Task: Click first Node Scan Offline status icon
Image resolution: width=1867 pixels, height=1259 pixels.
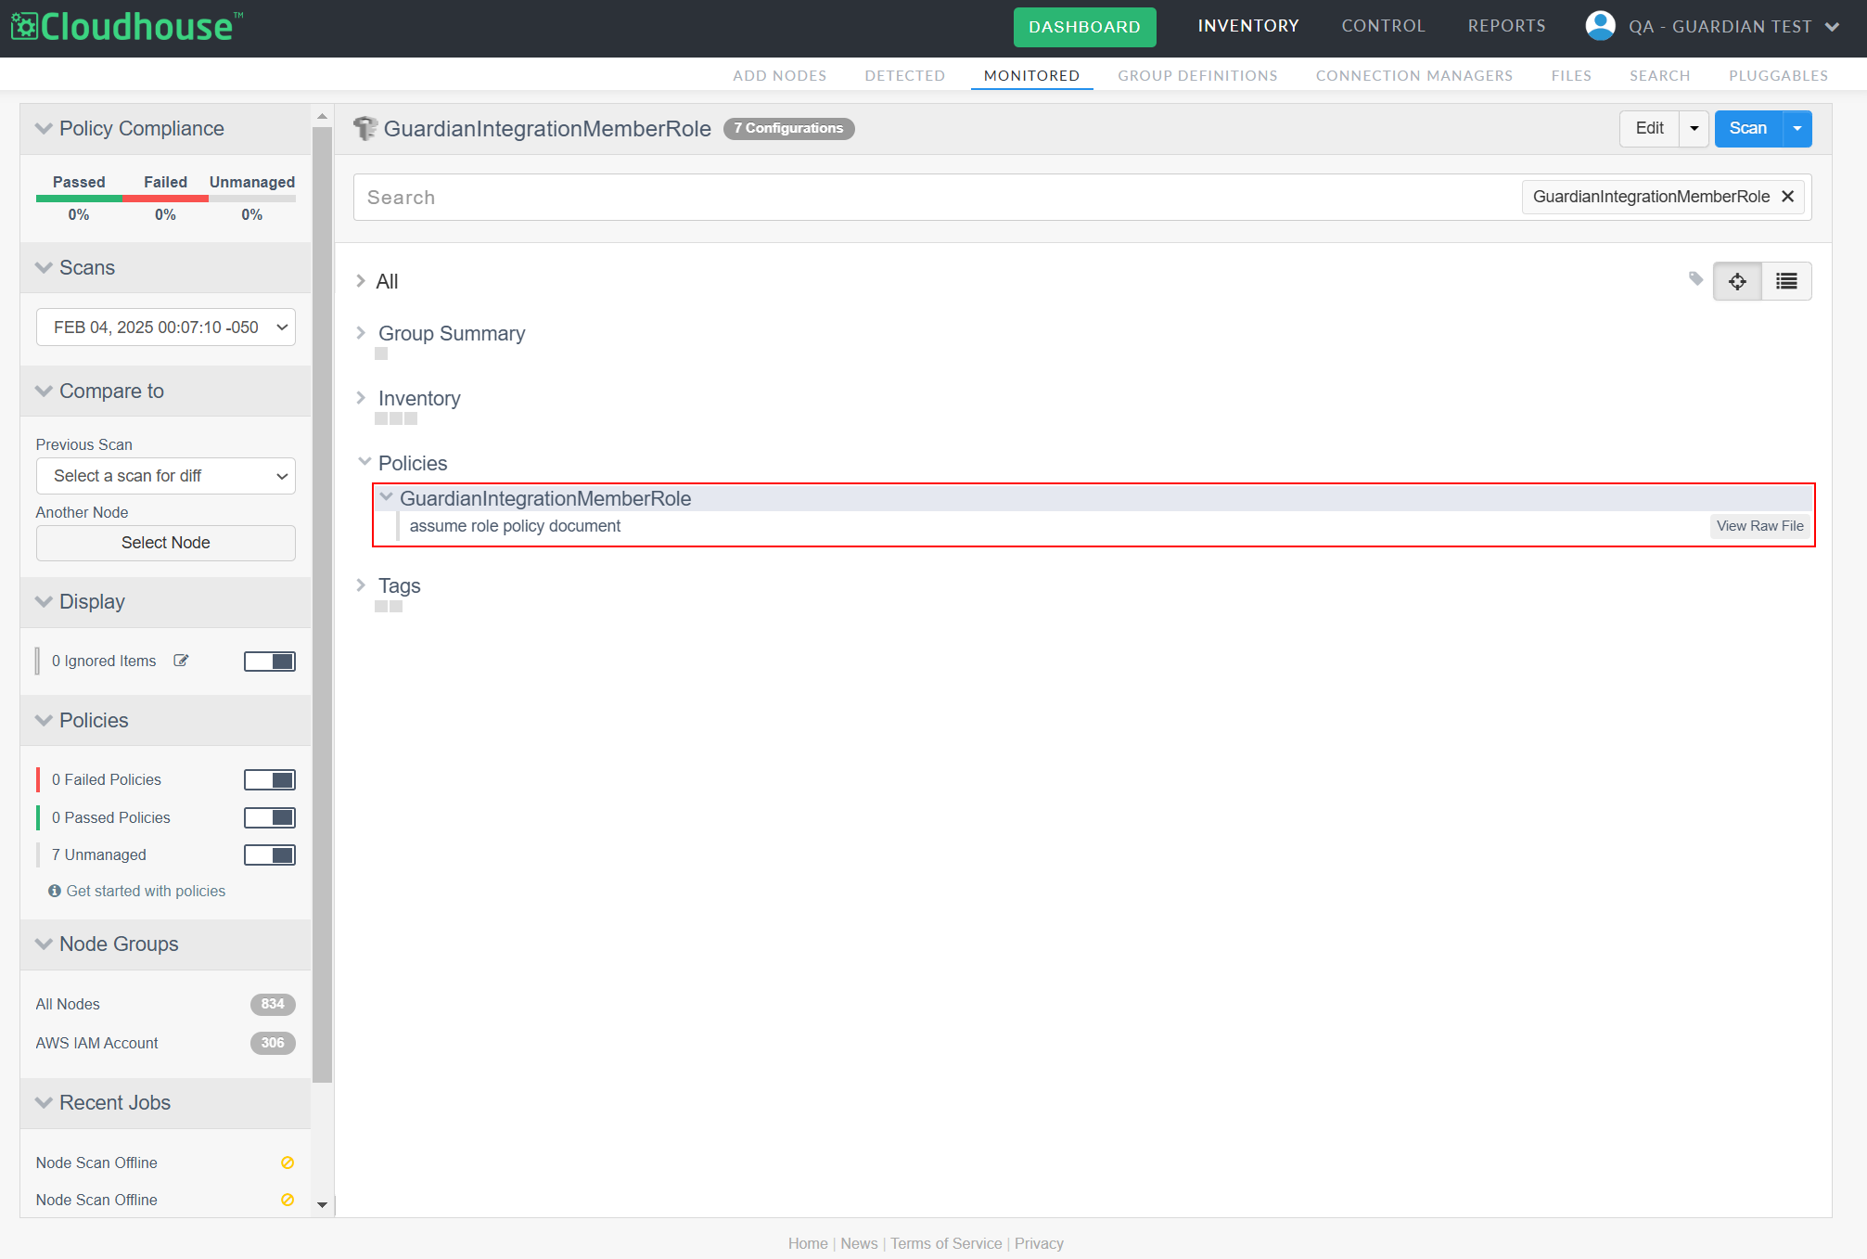Action: [288, 1163]
